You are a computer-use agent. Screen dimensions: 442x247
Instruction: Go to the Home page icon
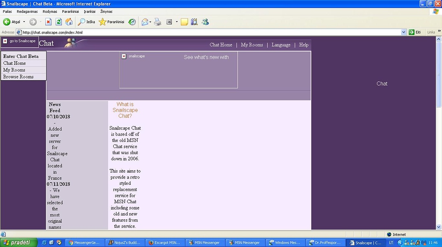[x=69, y=22]
